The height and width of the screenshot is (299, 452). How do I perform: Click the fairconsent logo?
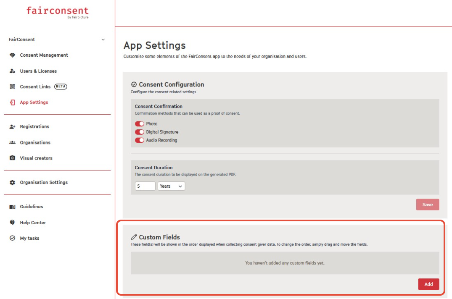[58, 12]
